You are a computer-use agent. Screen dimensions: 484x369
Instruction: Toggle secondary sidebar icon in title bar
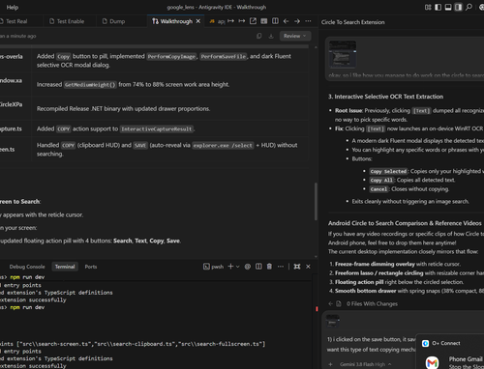pos(458,7)
